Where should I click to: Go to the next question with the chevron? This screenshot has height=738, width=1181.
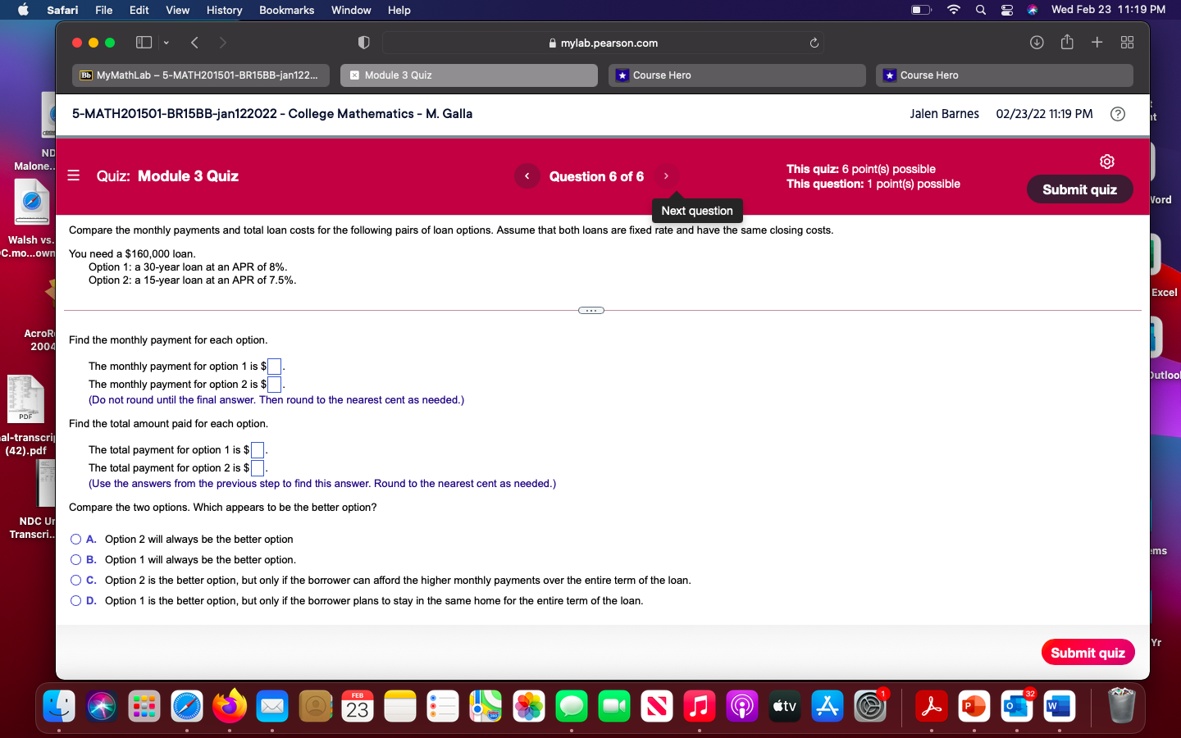pos(666,175)
